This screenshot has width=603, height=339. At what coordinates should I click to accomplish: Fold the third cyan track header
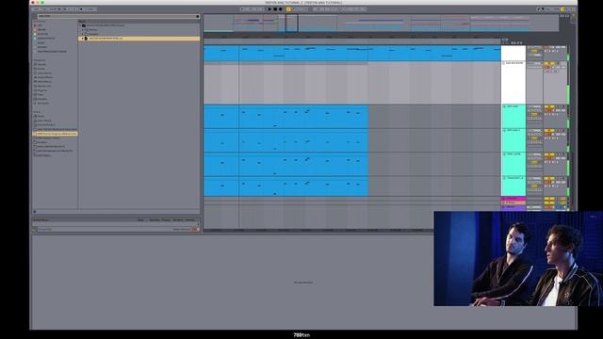[504, 154]
